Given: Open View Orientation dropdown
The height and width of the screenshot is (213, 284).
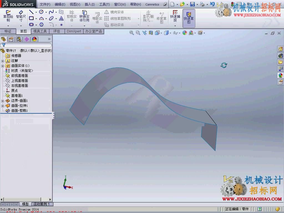Looking at the screenshot, I should 161,33.
